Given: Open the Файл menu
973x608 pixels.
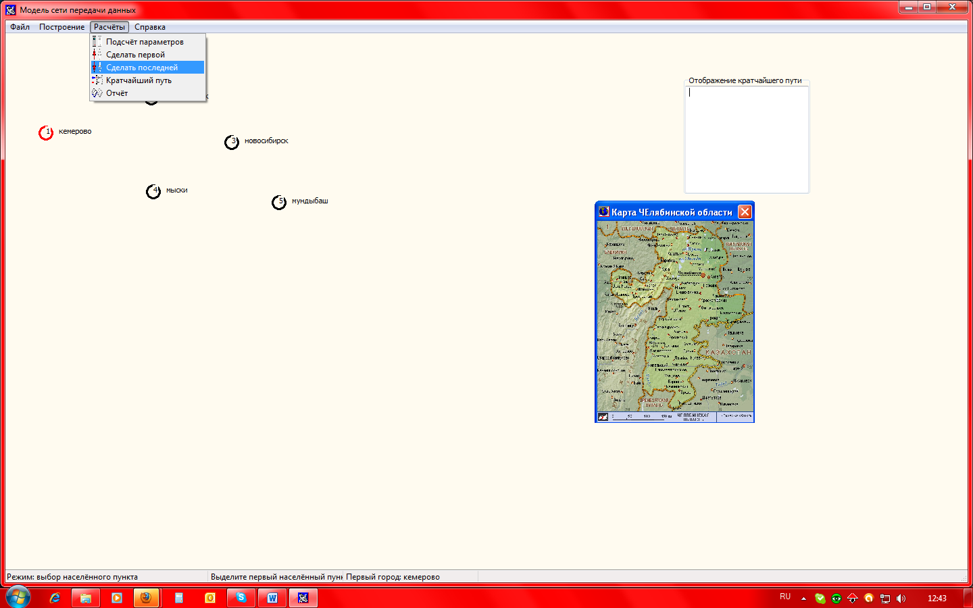Looking at the screenshot, I should (20, 27).
